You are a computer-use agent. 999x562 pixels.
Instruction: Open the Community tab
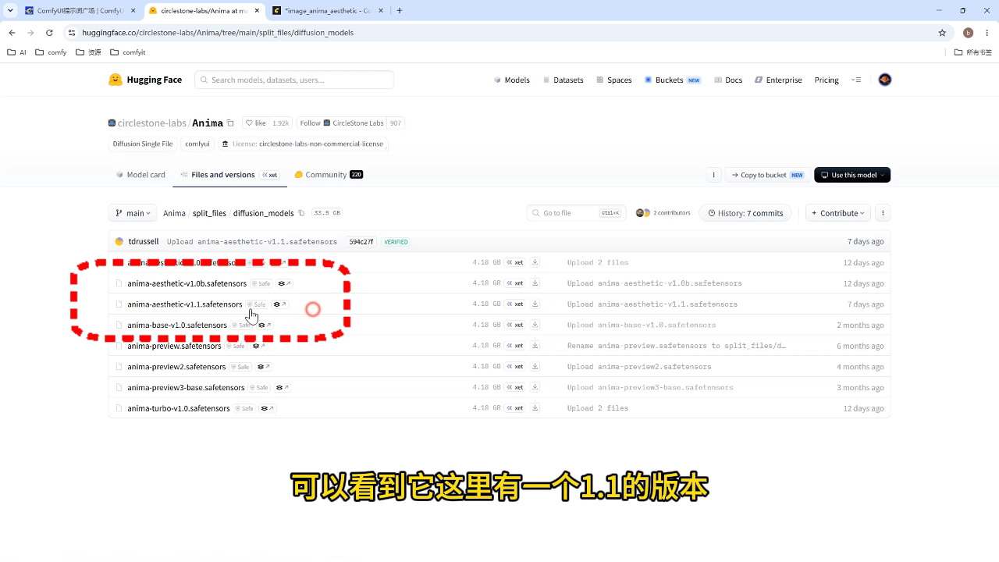click(x=329, y=175)
